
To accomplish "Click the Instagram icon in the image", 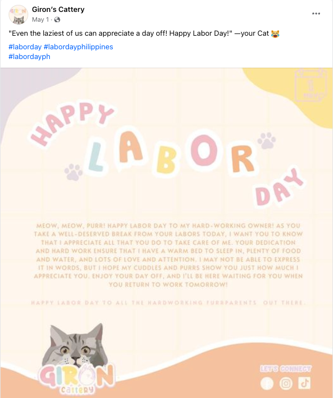I will (286, 383).
